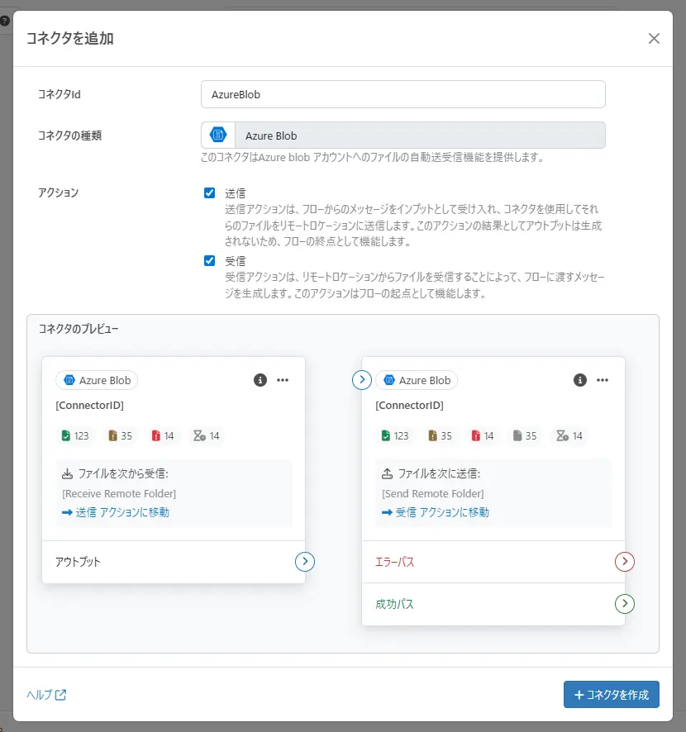The height and width of the screenshot is (732, 686).
Task: Open the ellipsis menu on the send card
Action: tap(603, 380)
